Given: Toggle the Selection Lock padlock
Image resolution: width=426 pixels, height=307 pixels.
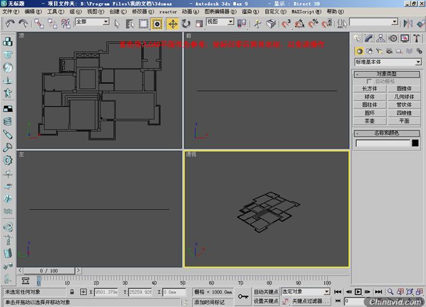Looking at the screenshot, I should pyautogui.click(x=72, y=292).
